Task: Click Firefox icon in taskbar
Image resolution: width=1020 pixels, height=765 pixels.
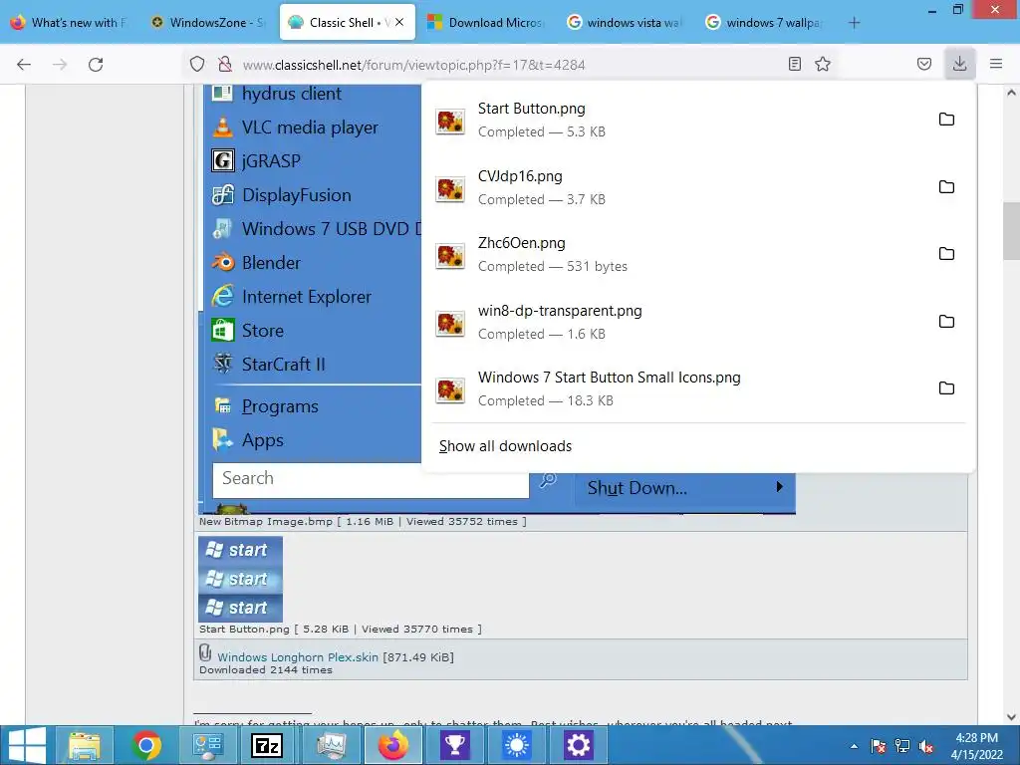Action: [392, 745]
